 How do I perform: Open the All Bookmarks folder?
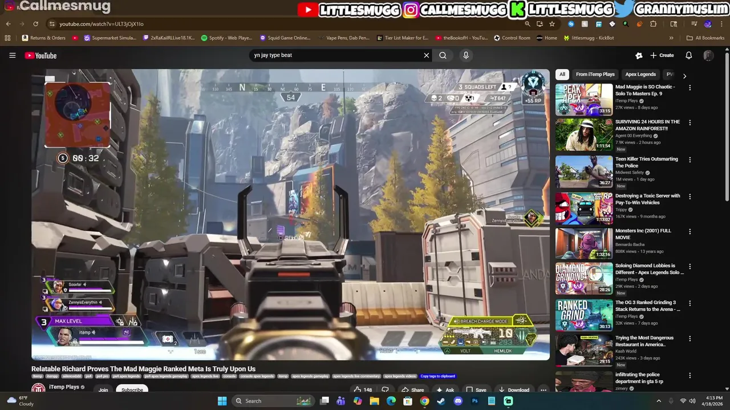point(705,38)
